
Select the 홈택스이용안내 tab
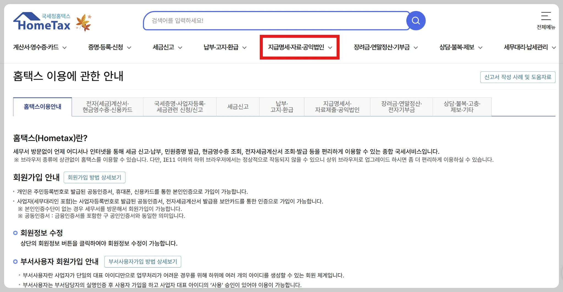[x=42, y=107]
